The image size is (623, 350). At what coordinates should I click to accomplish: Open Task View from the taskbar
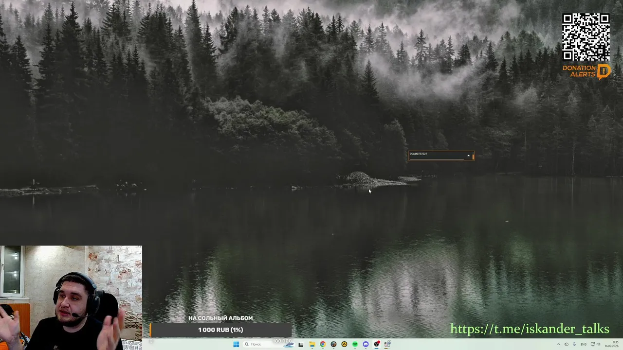(301, 345)
